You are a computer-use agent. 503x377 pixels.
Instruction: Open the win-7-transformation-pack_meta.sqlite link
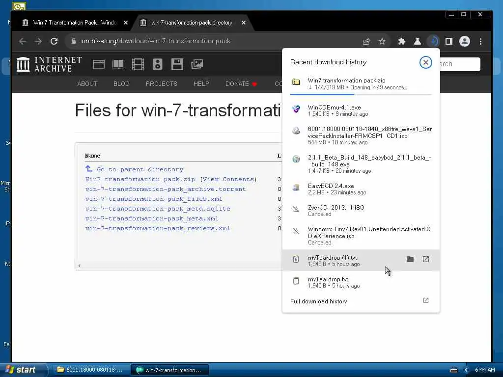pos(158,209)
